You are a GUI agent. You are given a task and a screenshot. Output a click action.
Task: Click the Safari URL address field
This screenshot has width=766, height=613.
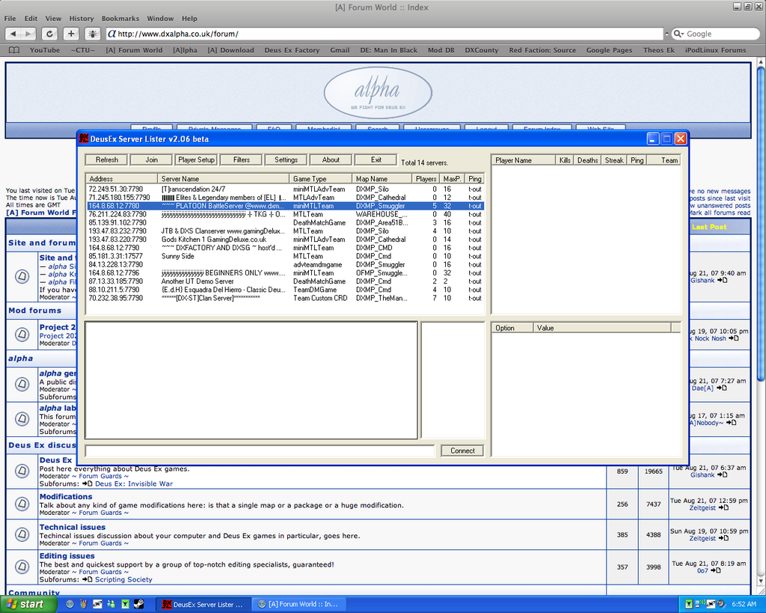pyautogui.click(x=384, y=34)
